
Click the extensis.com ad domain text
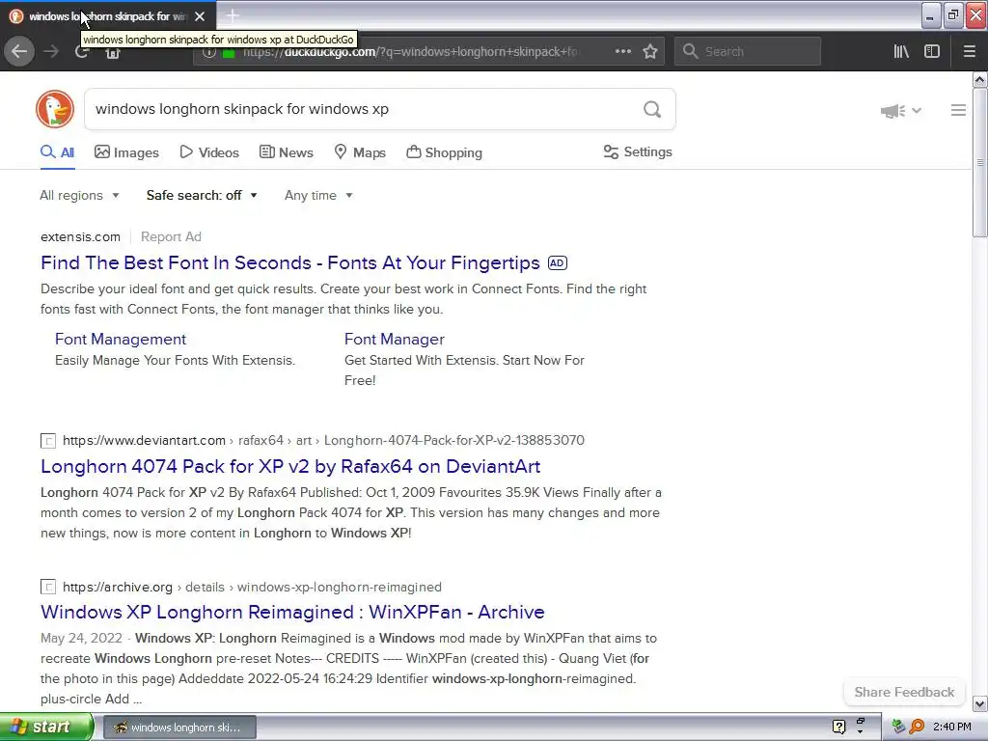click(80, 237)
